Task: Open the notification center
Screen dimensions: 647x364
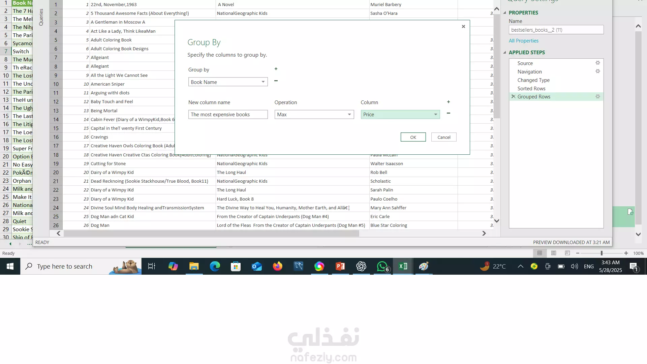Action: click(x=634, y=267)
